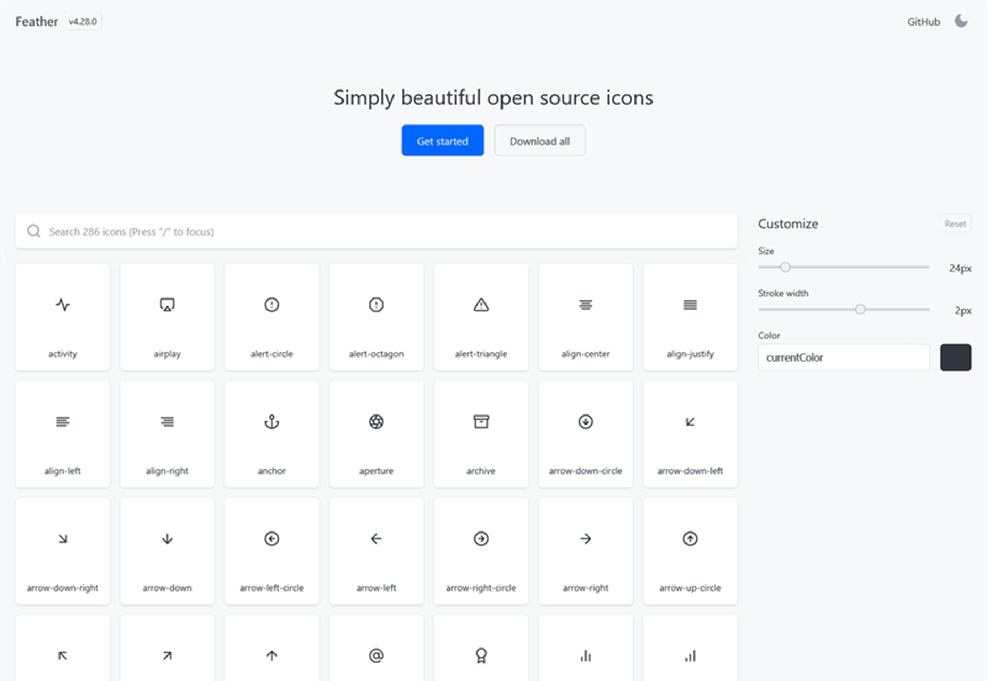Image resolution: width=987 pixels, height=681 pixels.
Task: Open the dark color swatch picker
Action: click(x=956, y=358)
